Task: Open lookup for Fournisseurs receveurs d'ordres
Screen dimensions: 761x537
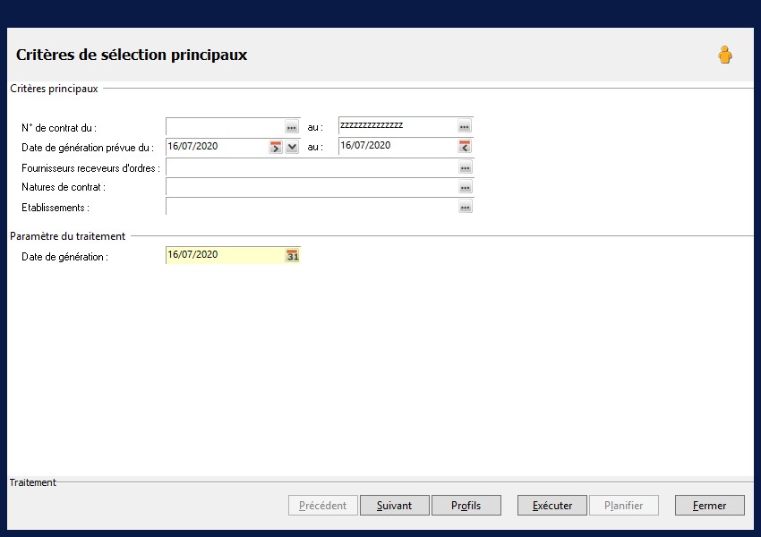Action: click(466, 168)
